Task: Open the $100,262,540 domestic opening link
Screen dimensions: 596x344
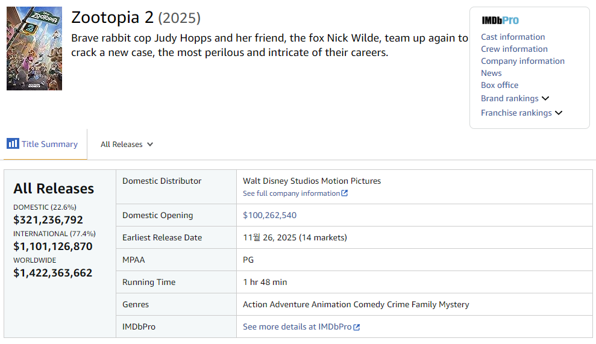Action: tap(269, 215)
